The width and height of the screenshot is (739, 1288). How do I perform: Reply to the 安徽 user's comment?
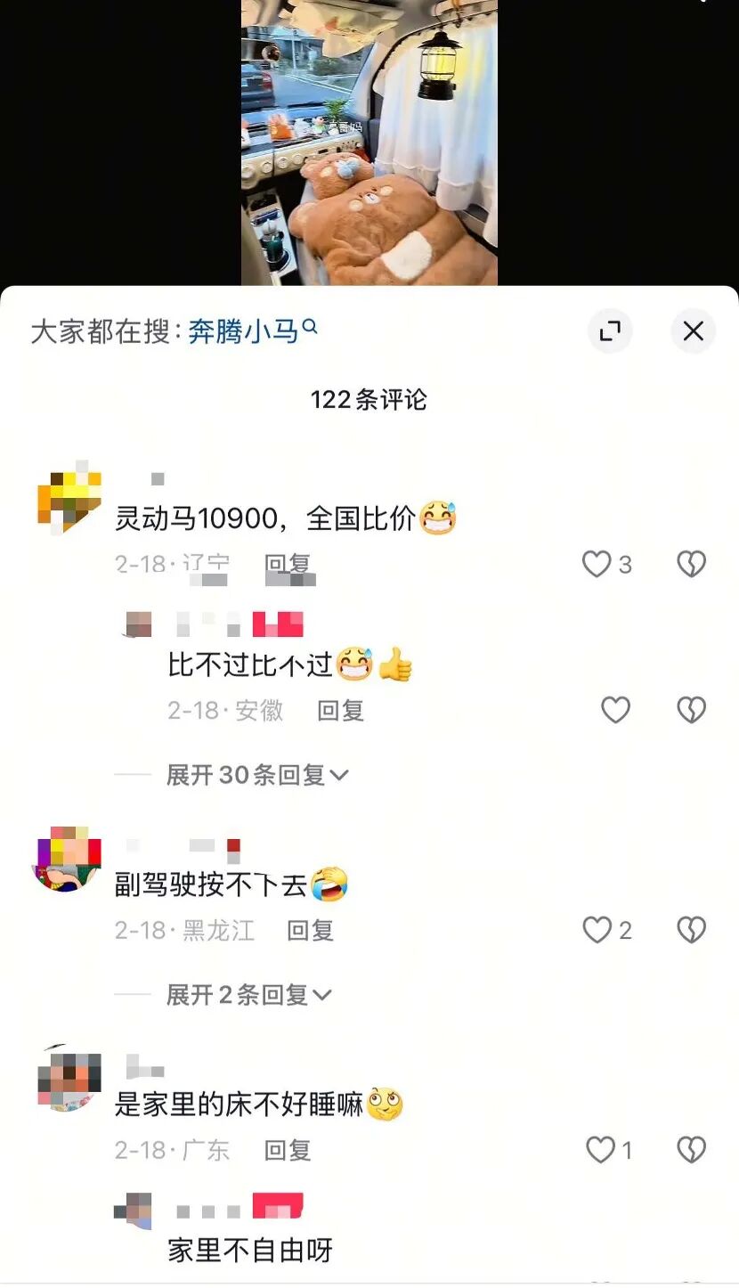pyautogui.click(x=341, y=710)
